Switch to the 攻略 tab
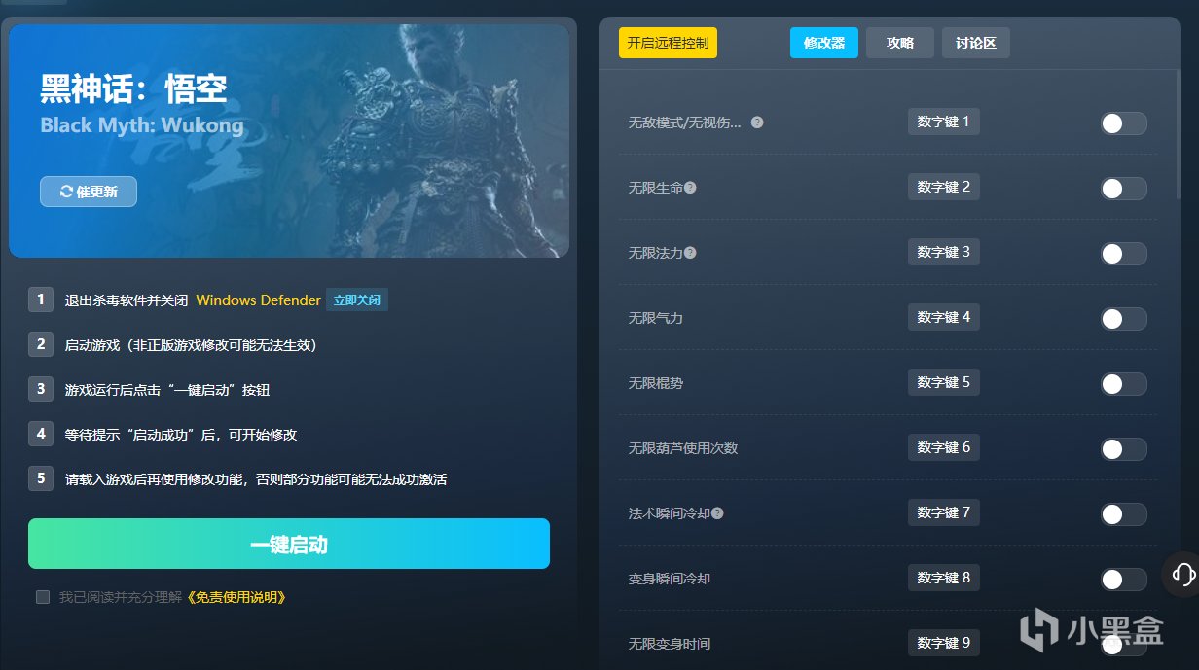The image size is (1199, 670). pyautogui.click(x=900, y=43)
